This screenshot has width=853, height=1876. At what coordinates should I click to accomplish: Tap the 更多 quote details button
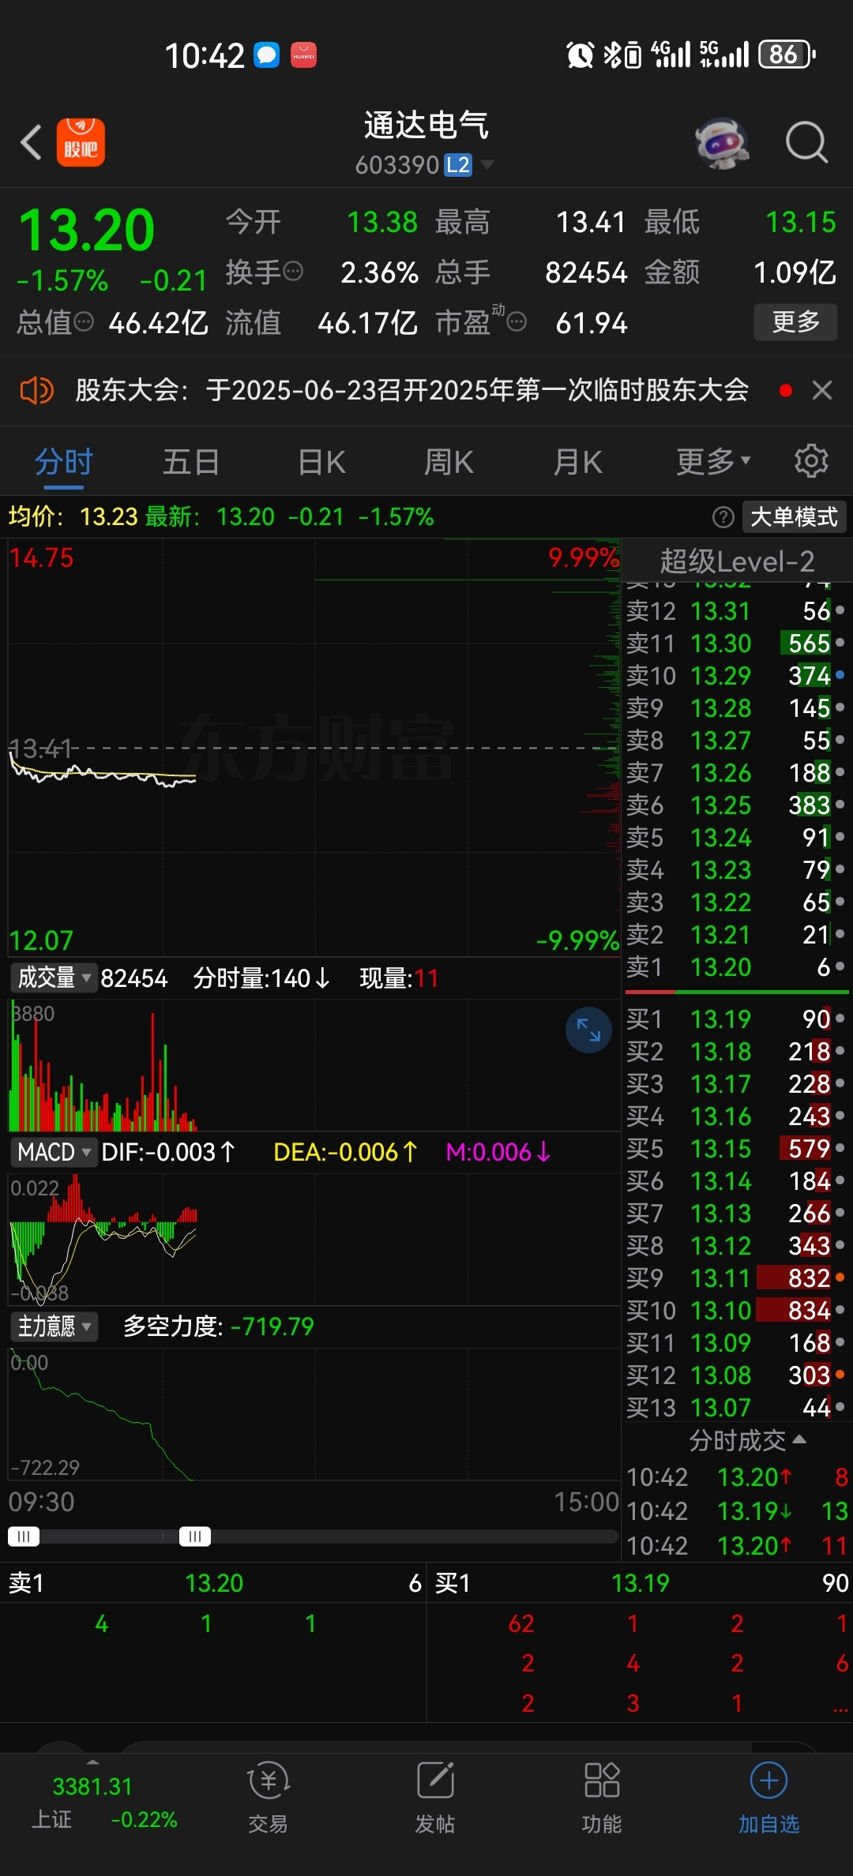tap(795, 322)
